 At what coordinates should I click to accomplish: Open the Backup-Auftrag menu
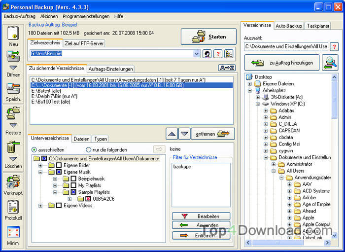click(20, 16)
